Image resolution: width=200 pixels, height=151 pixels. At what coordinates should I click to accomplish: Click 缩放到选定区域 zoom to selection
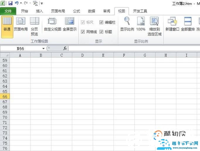pyautogui.click(x=155, y=27)
